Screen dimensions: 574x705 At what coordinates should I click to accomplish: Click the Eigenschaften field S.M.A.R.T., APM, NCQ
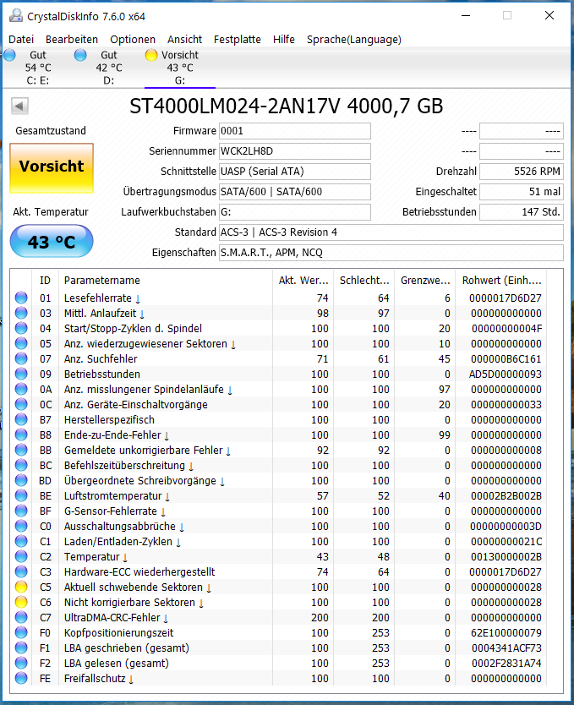[x=391, y=253]
